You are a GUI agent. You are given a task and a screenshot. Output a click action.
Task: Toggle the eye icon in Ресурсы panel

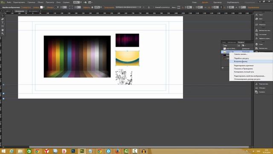pos(223,68)
